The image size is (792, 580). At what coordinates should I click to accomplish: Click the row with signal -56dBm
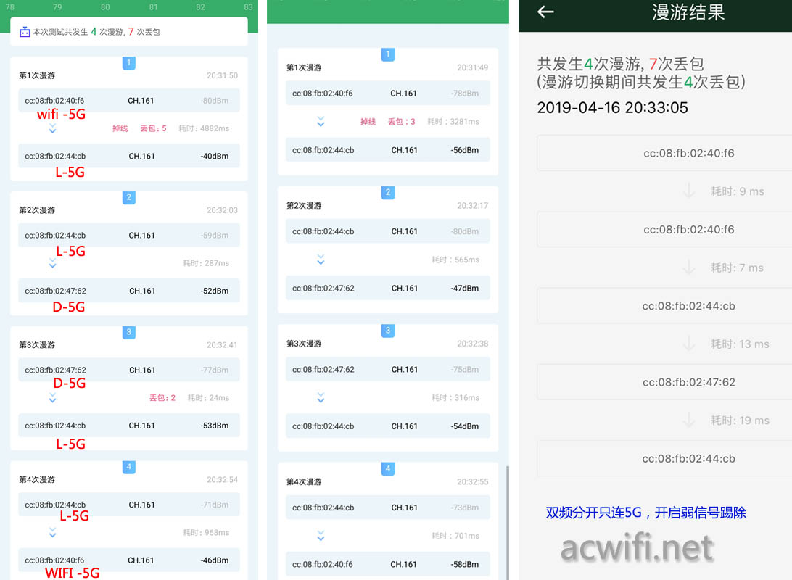click(x=387, y=150)
